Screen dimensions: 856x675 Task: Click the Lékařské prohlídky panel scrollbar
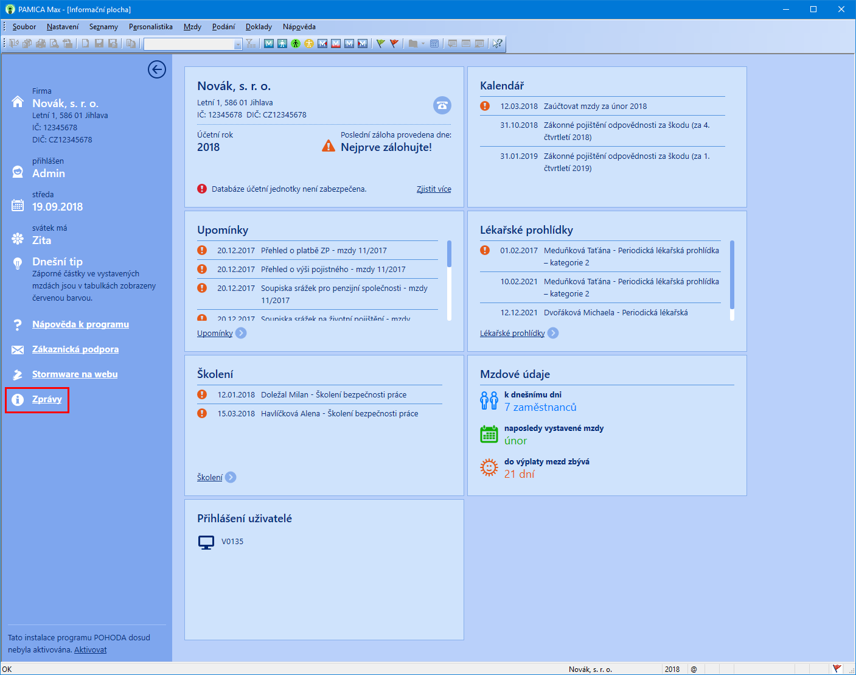point(732,280)
